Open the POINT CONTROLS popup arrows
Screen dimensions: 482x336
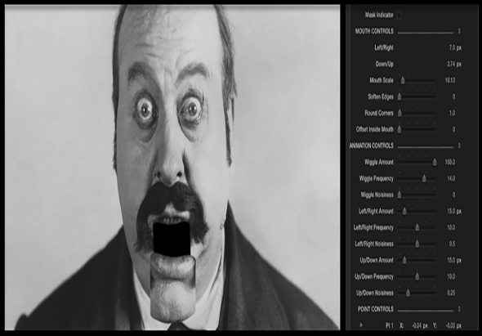pyautogui.click(x=459, y=309)
